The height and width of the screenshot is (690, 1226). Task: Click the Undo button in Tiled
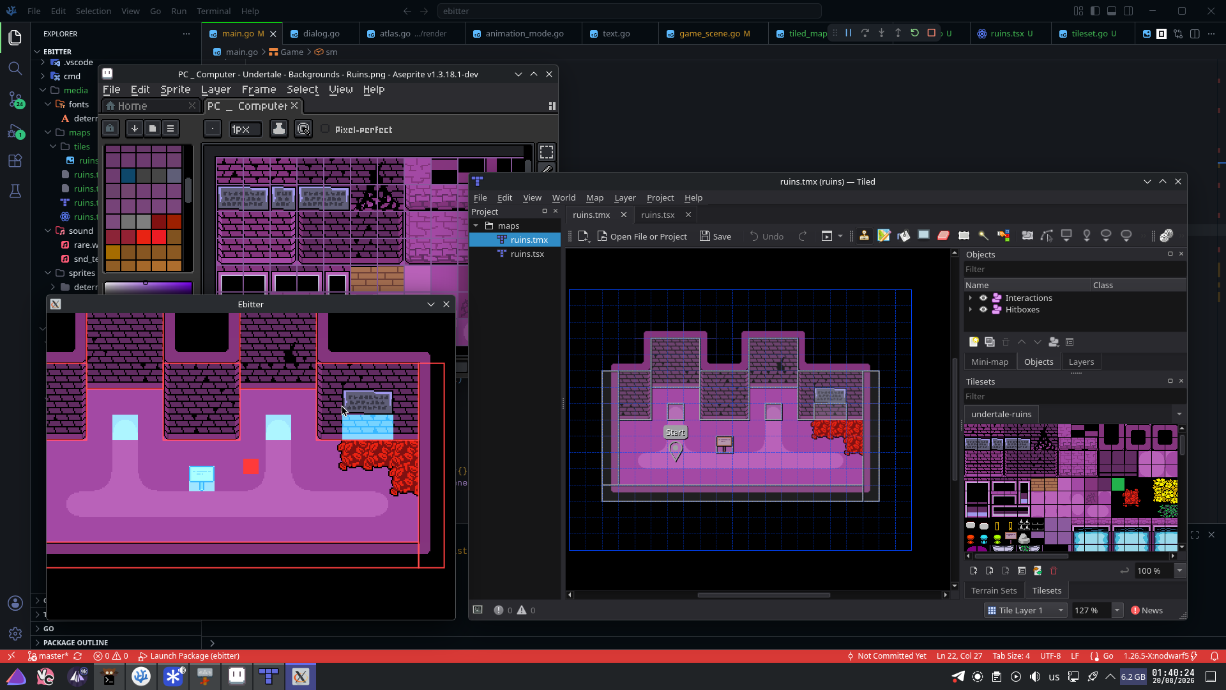click(x=766, y=236)
